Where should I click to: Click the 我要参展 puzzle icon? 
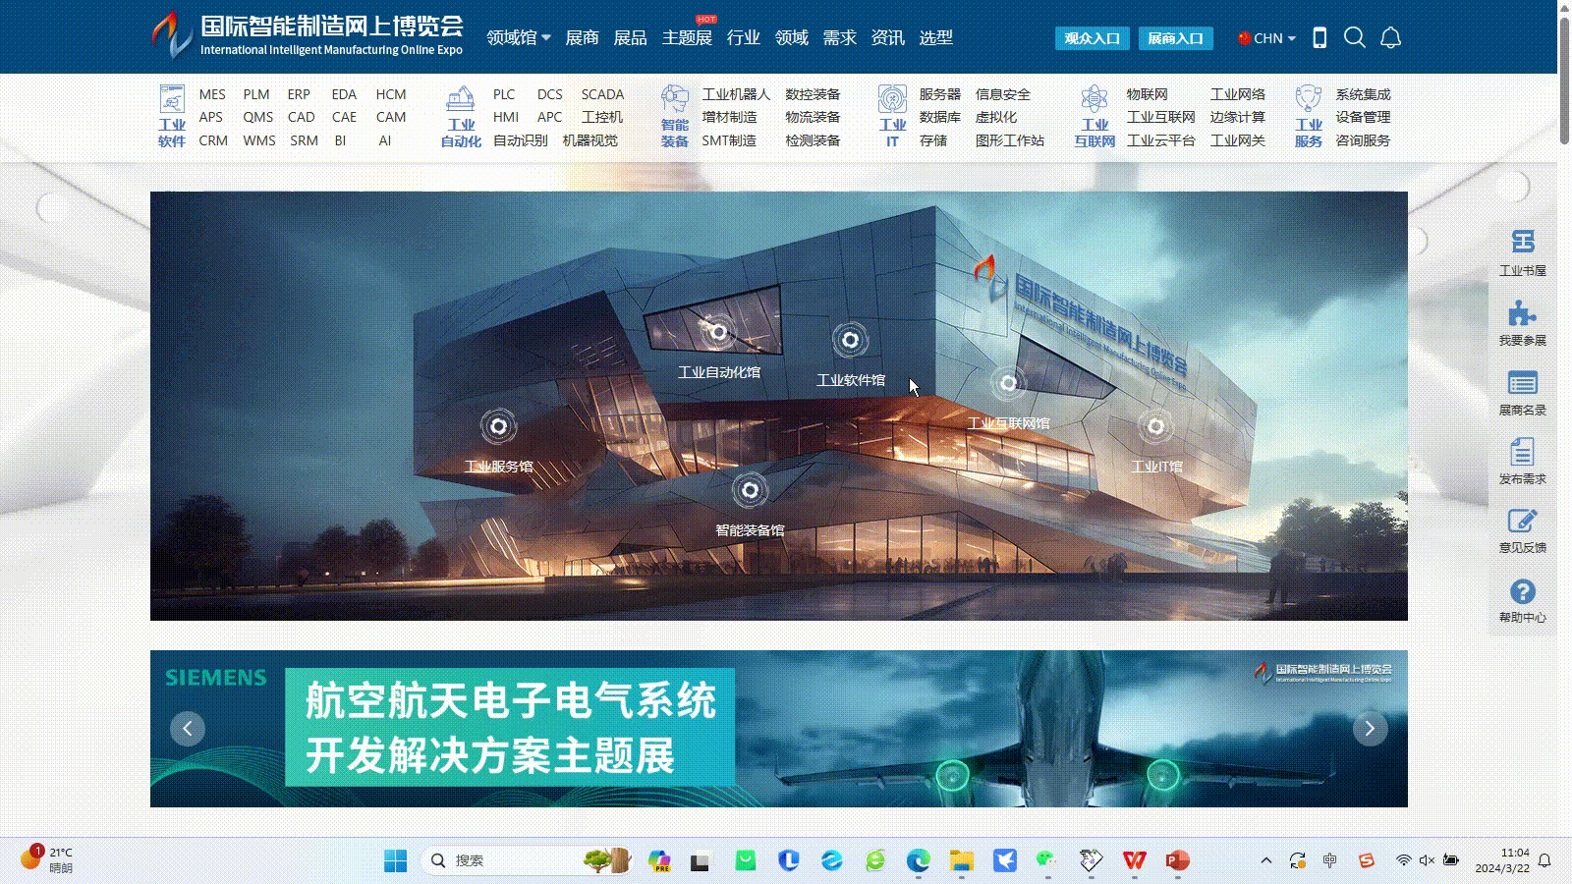(1522, 322)
